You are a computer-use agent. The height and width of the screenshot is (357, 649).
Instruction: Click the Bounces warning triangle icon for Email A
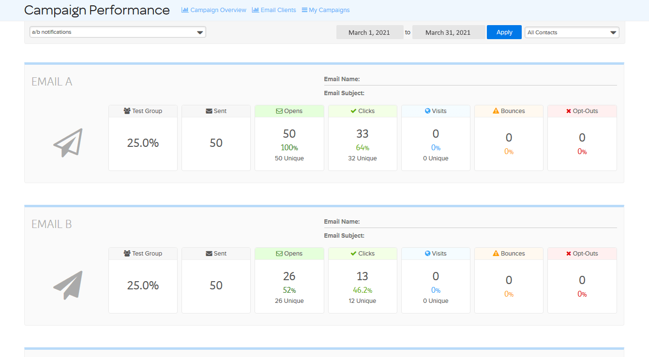tap(496, 111)
